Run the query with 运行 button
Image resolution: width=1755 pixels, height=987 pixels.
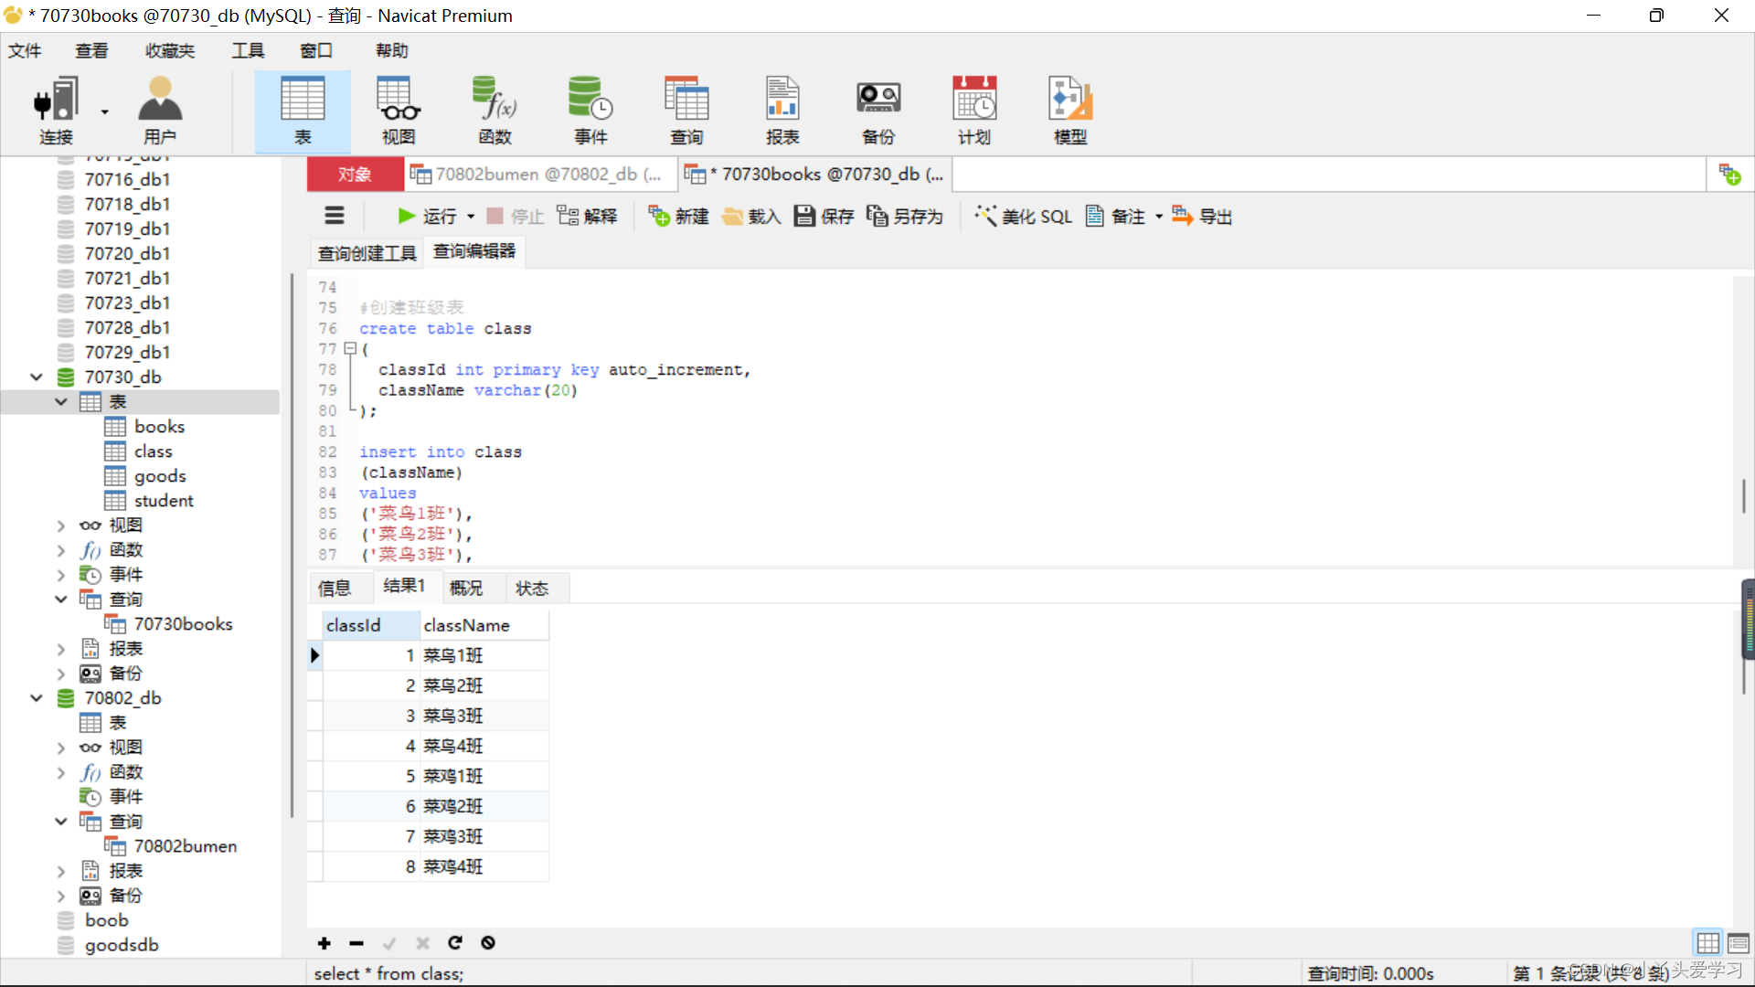click(x=428, y=217)
